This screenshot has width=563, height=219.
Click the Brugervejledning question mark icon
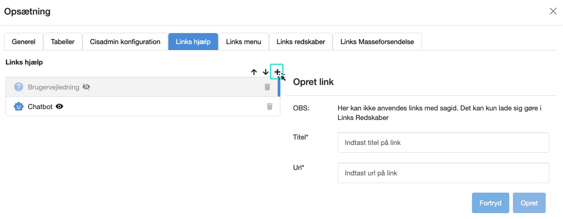point(19,87)
